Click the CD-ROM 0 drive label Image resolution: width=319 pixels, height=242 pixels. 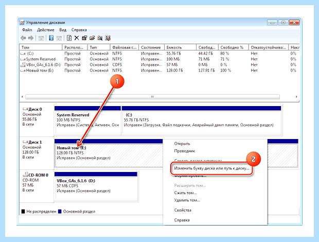click(38, 175)
